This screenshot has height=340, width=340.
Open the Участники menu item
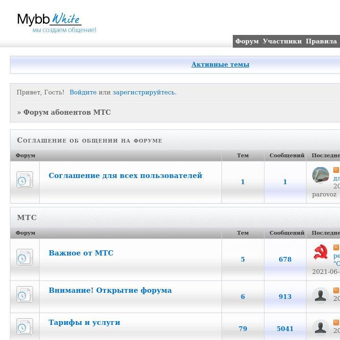click(282, 41)
